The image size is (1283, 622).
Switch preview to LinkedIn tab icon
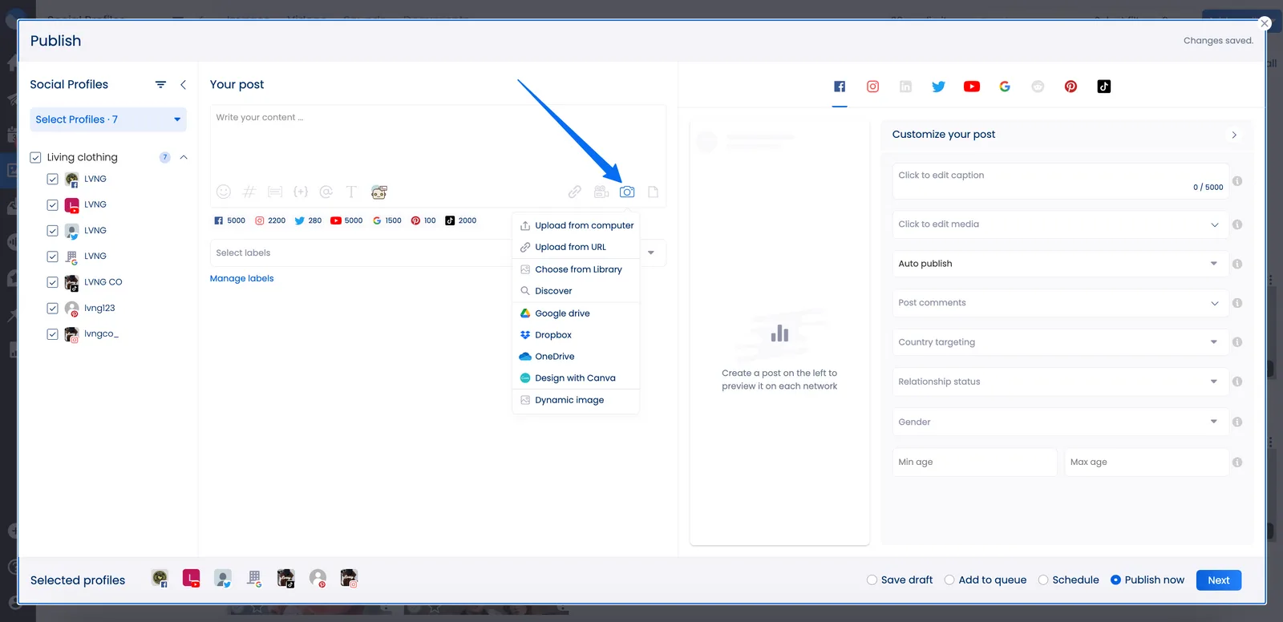point(905,87)
